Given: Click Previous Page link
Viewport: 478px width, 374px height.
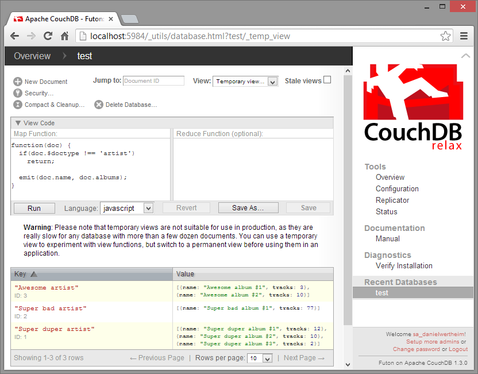Looking at the screenshot, I should point(157,358).
